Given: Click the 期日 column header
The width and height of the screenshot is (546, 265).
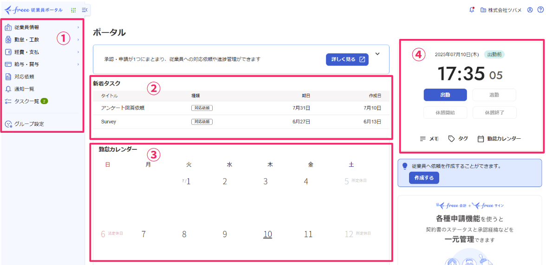Looking at the screenshot, I should [305, 96].
